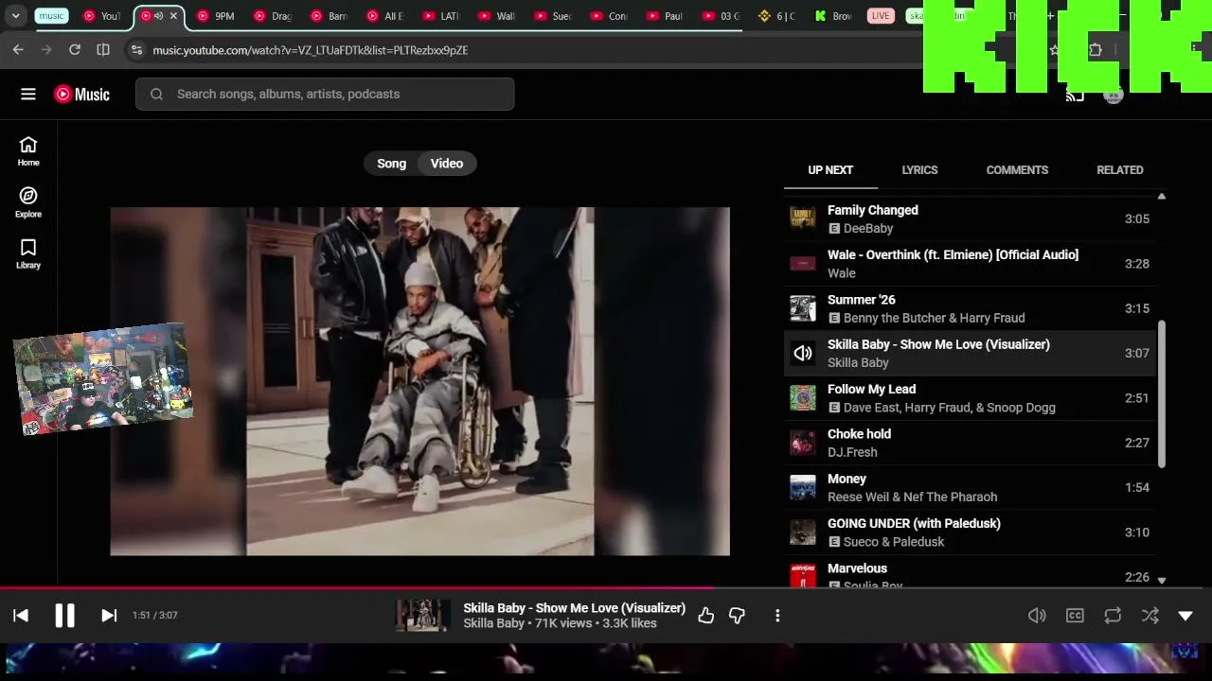Viewport: 1212px width, 681px height.
Task: Open the music tab group label
Action: coord(52,16)
